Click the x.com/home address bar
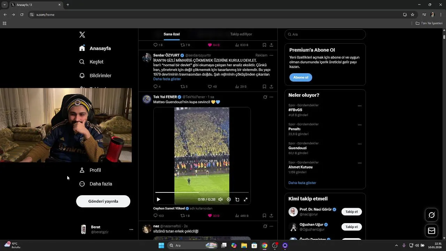Viewport: 446px width, 251px height. [x=216, y=15]
